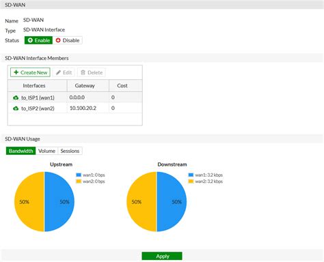Click the plus icon on Create New
324x262 pixels.
pos(16,72)
